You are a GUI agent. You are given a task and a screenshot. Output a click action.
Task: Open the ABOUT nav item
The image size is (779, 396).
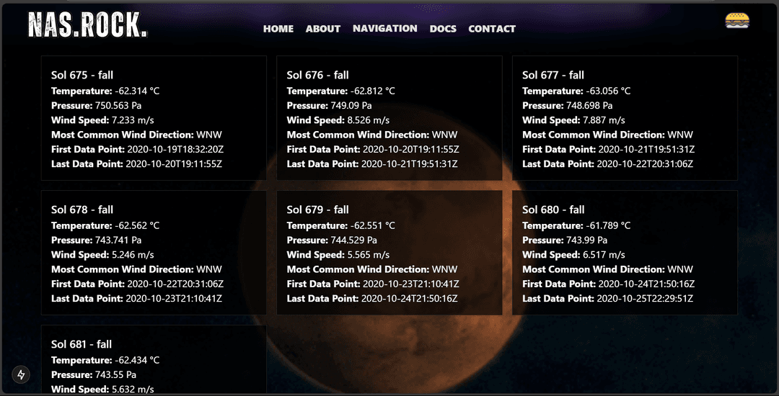[x=322, y=29]
